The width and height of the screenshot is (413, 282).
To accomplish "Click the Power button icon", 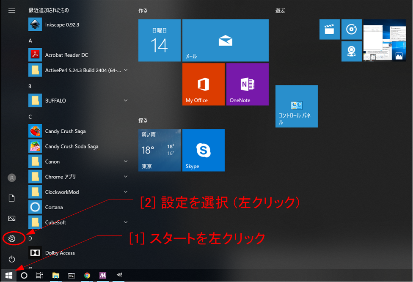I will (x=12, y=259).
